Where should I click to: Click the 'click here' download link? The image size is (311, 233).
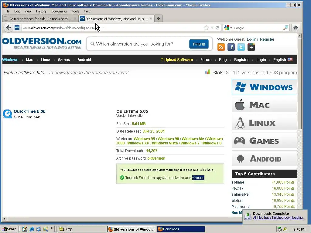tap(207, 170)
